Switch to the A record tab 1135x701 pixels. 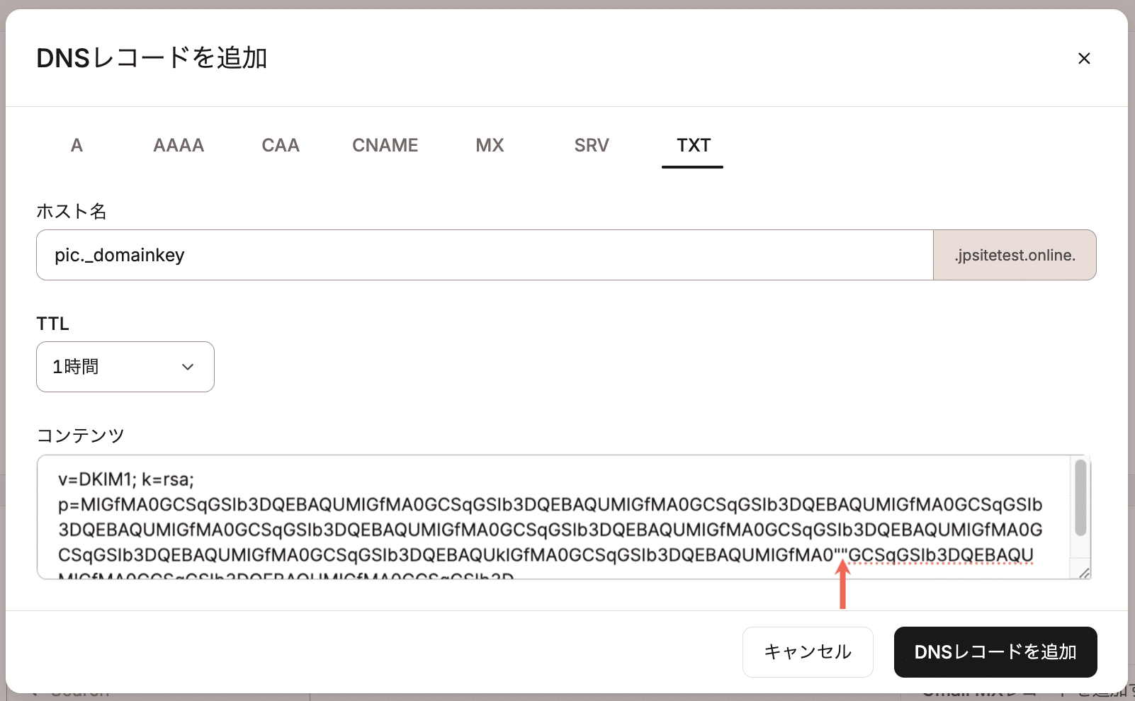77,145
